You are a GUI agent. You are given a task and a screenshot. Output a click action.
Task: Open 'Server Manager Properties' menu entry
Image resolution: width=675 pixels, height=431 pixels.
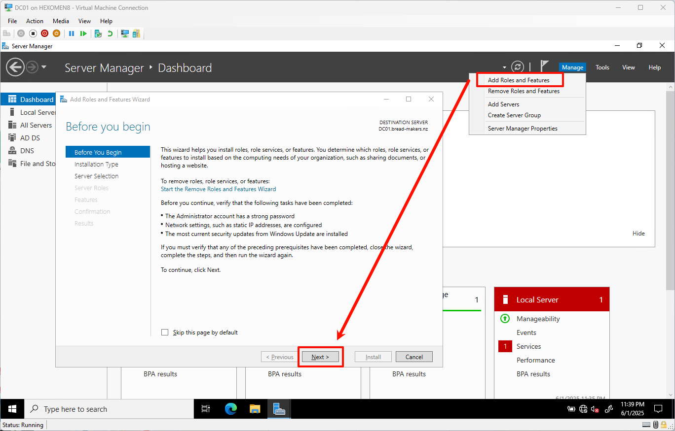[523, 129]
